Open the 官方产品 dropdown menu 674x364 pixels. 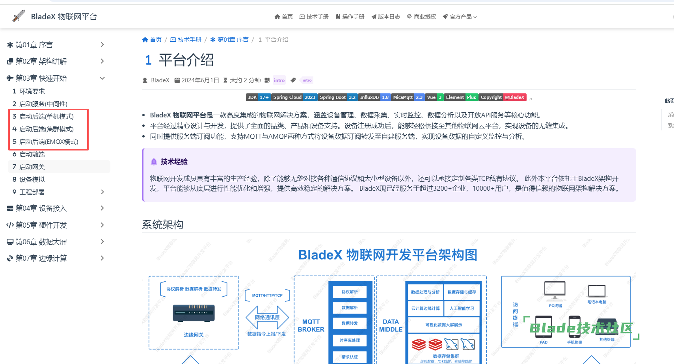pyautogui.click(x=460, y=17)
